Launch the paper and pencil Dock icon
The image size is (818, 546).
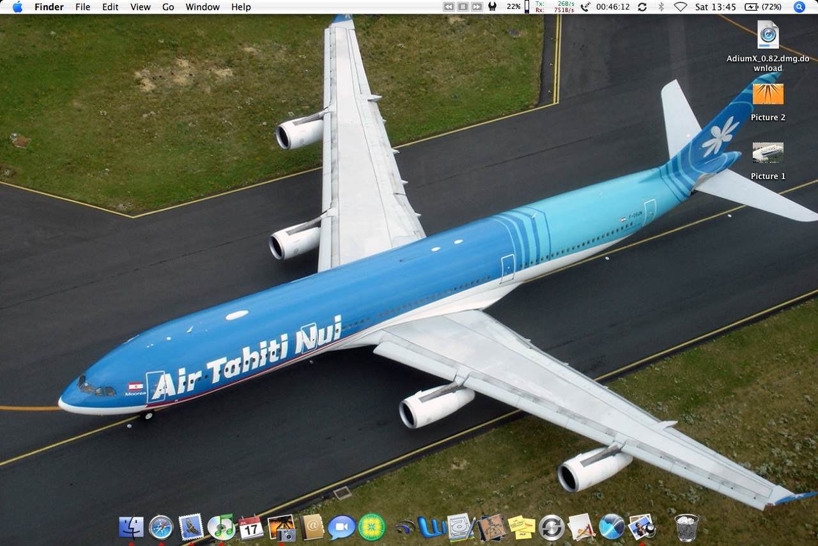click(x=582, y=527)
